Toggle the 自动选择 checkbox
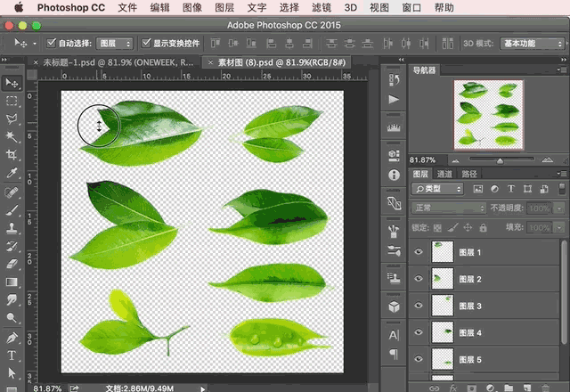Viewport: 570px width, 392px height. click(51, 43)
